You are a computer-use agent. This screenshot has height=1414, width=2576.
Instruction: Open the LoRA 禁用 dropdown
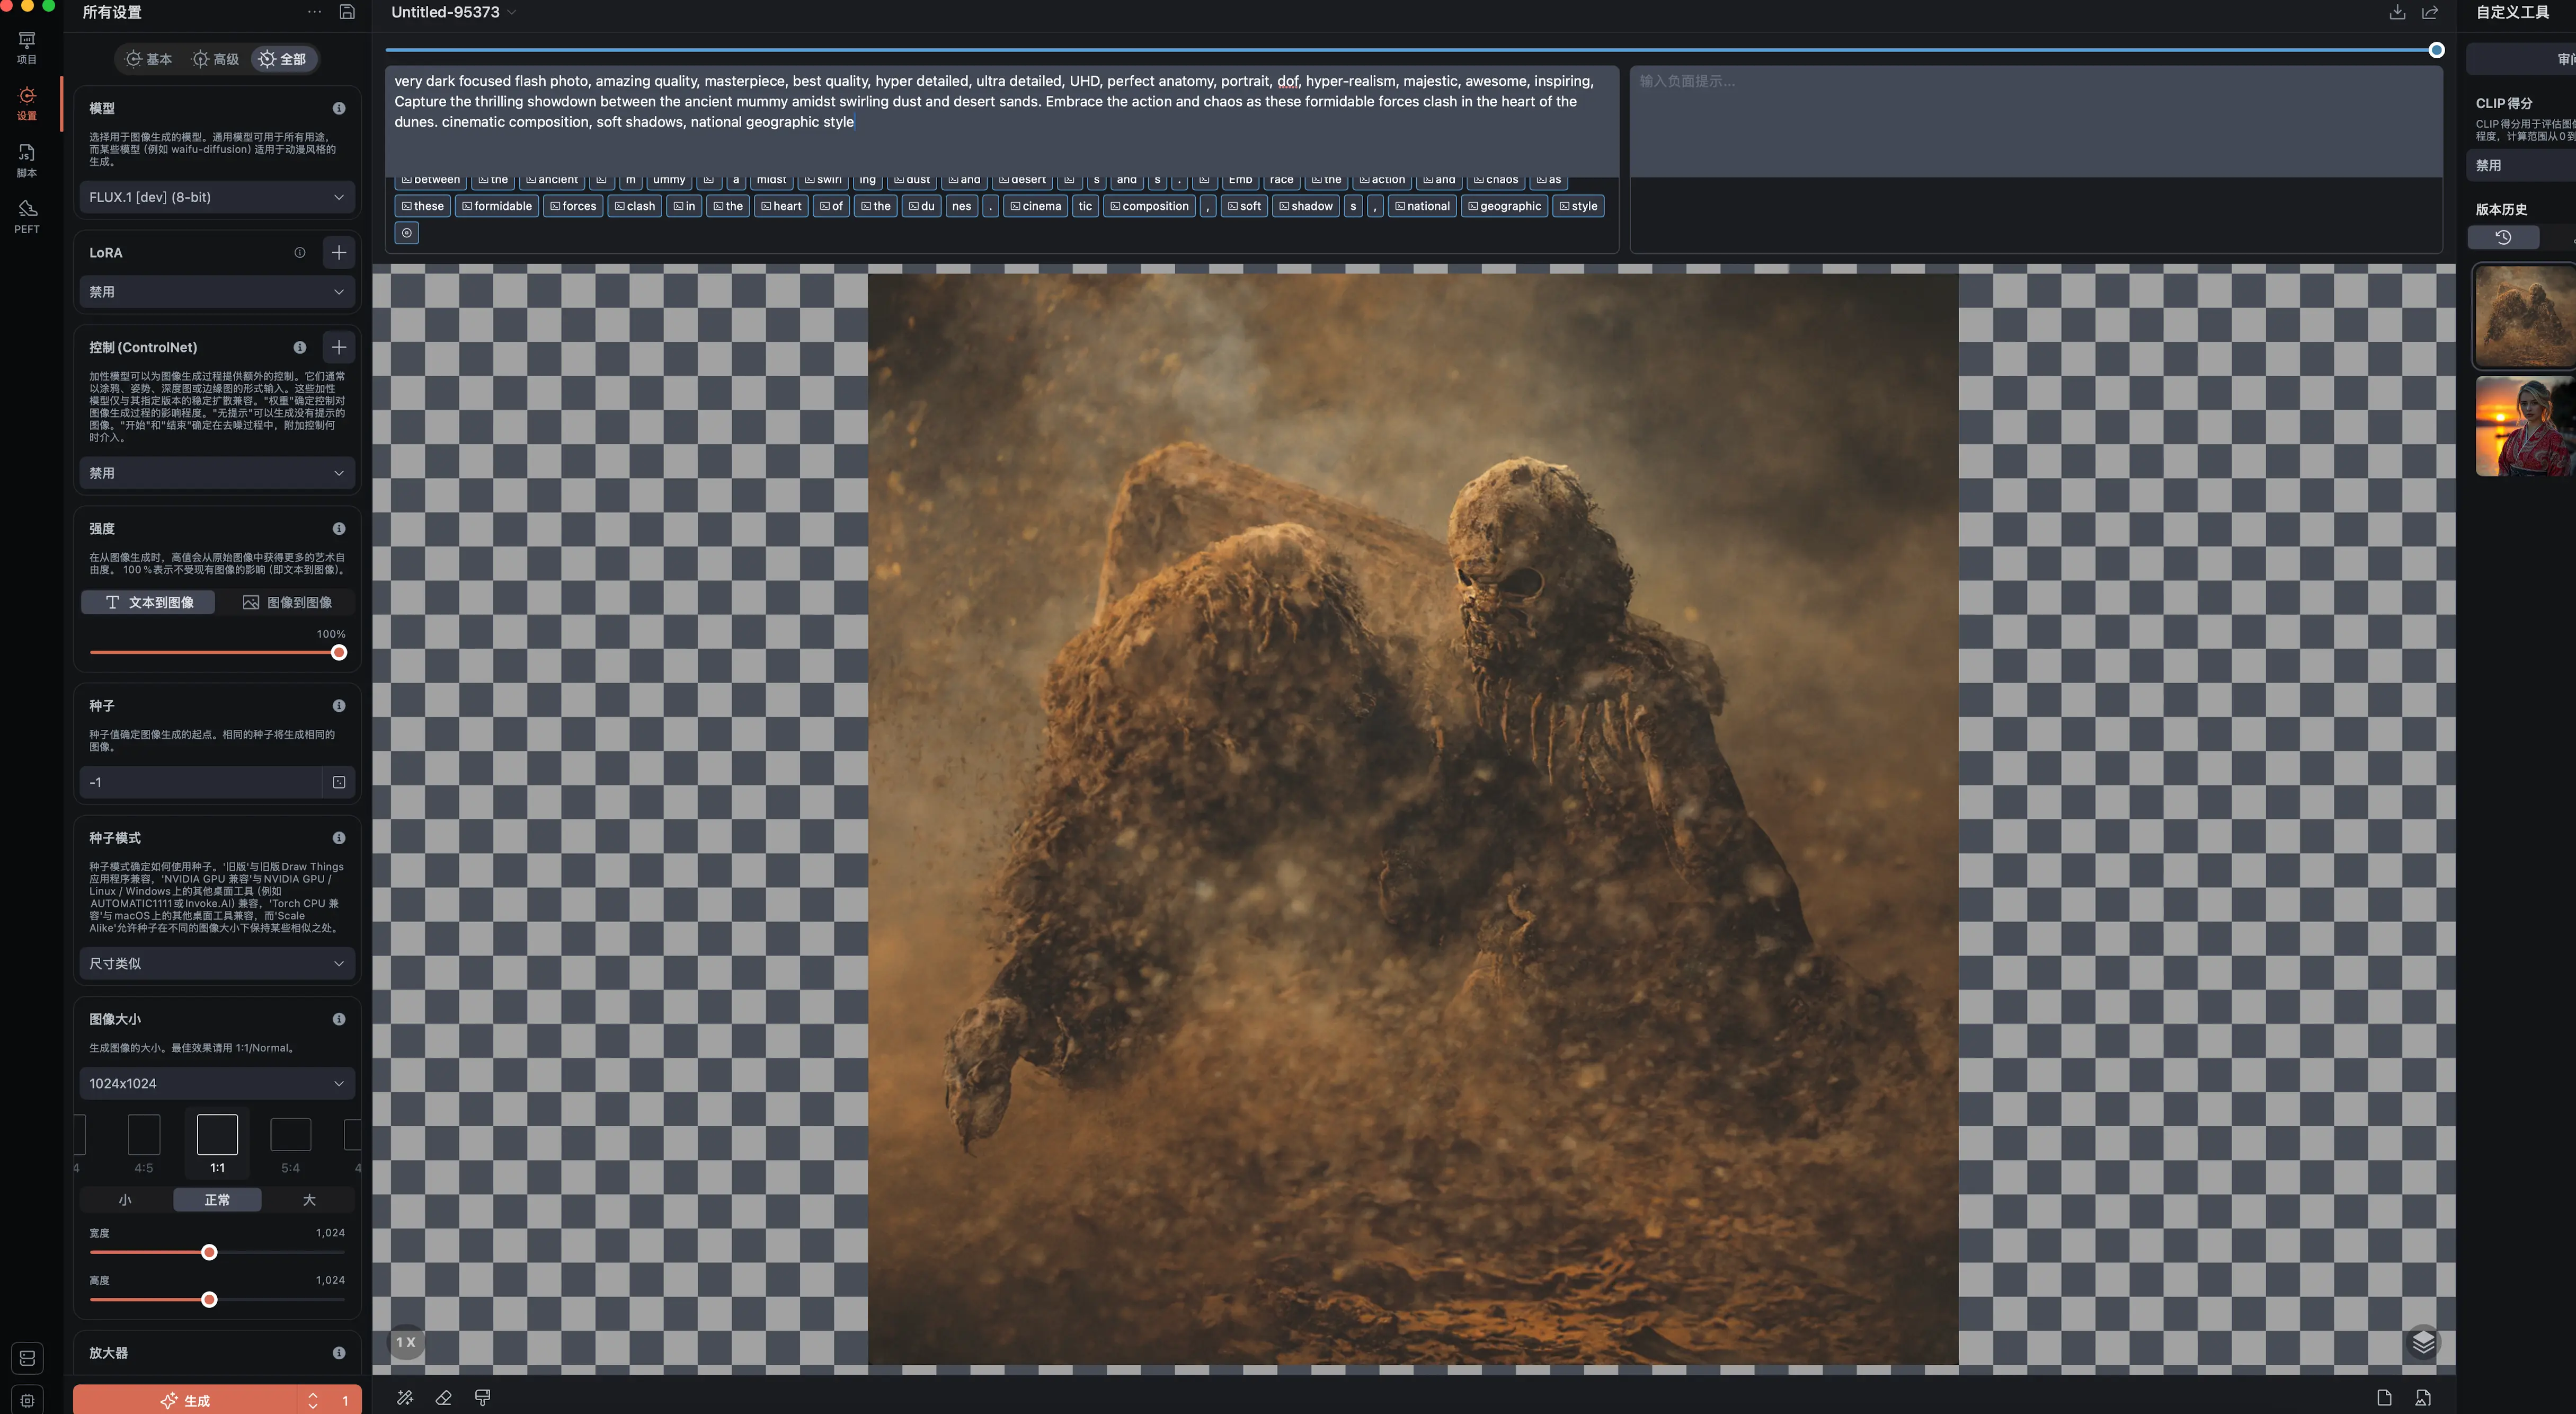pos(217,292)
